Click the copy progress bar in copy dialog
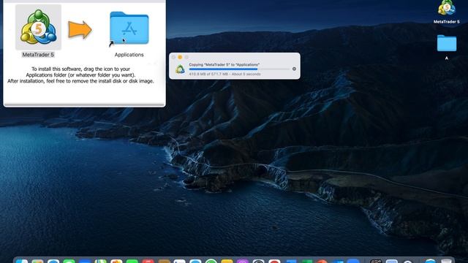 pos(239,69)
